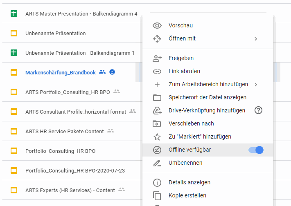Viewport: 291px width, 206px height.
Task: Open the Markenschärfung_Brandbook file
Action: click(x=61, y=72)
